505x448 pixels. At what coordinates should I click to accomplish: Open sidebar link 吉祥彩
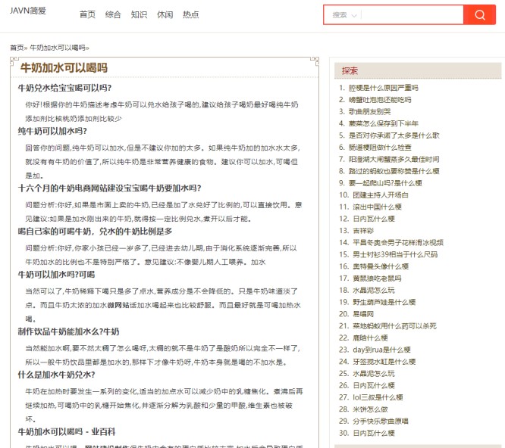tap(361, 230)
